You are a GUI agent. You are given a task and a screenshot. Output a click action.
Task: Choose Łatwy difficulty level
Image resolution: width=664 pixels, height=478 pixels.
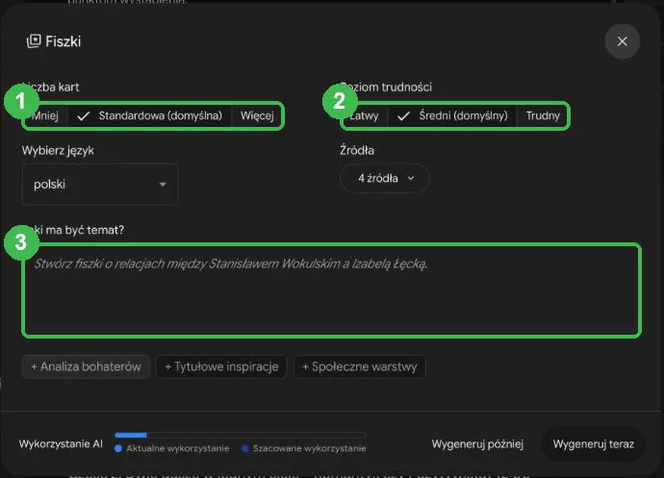click(365, 115)
